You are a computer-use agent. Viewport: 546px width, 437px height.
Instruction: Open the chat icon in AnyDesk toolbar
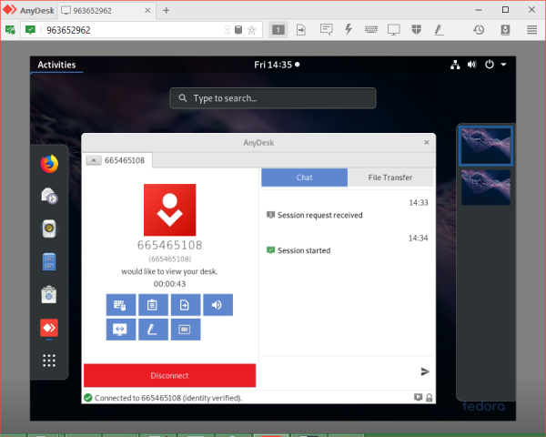tap(326, 29)
